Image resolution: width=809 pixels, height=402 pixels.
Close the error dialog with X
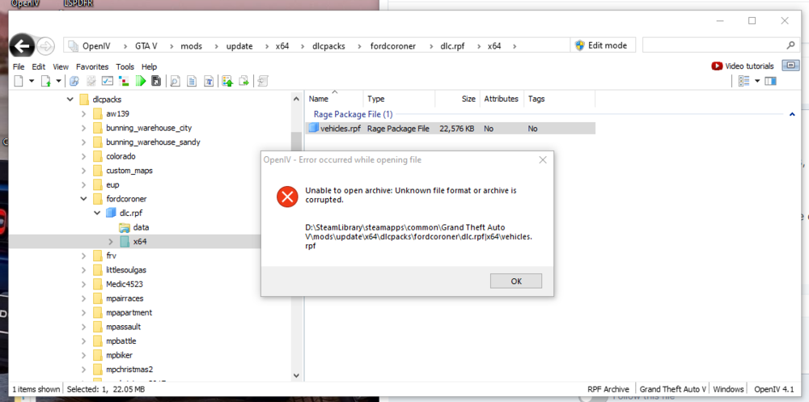[x=542, y=160]
